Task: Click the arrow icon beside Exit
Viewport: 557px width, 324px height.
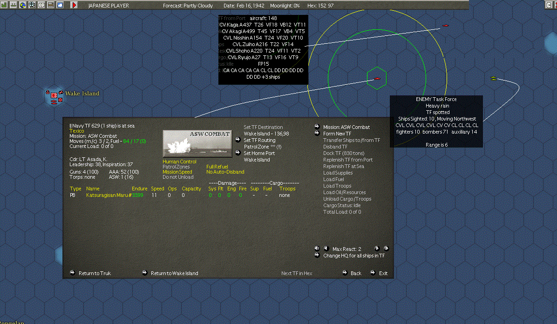Action: [x=373, y=273]
